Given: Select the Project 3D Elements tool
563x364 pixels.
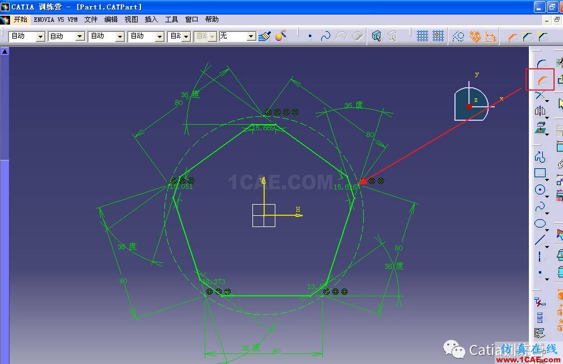Looking at the screenshot, I should [x=539, y=127].
